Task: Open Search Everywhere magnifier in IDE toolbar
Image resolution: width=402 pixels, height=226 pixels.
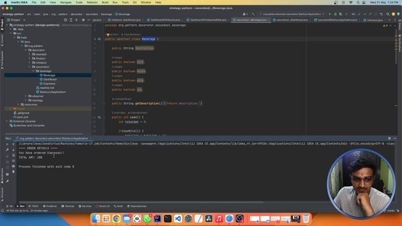Action: [x=388, y=14]
